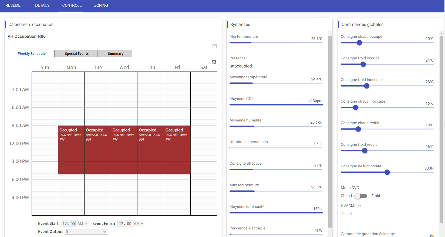Open the schedule settings gear icon
The image size is (445, 237).
214,62
